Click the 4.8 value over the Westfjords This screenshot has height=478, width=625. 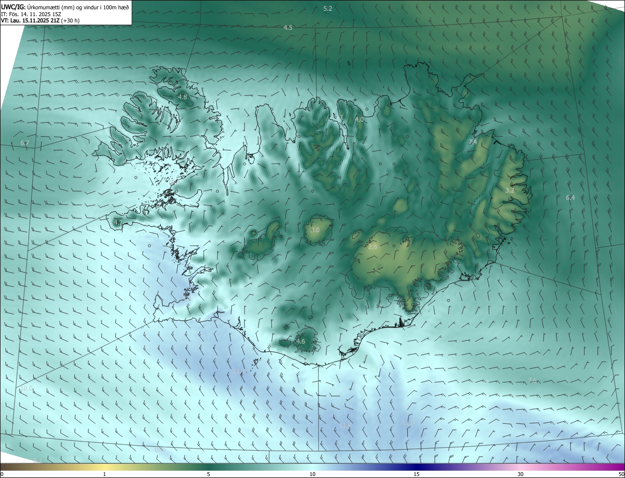pyautogui.click(x=183, y=97)
